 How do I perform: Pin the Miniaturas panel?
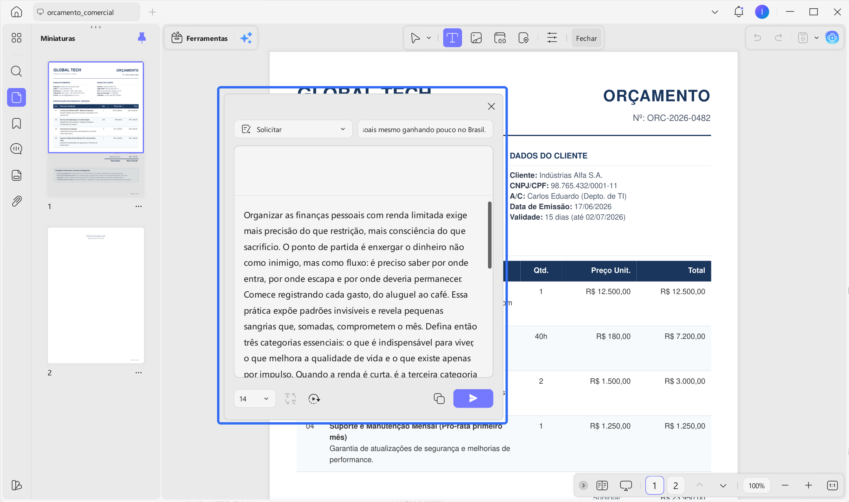point(142,38)
